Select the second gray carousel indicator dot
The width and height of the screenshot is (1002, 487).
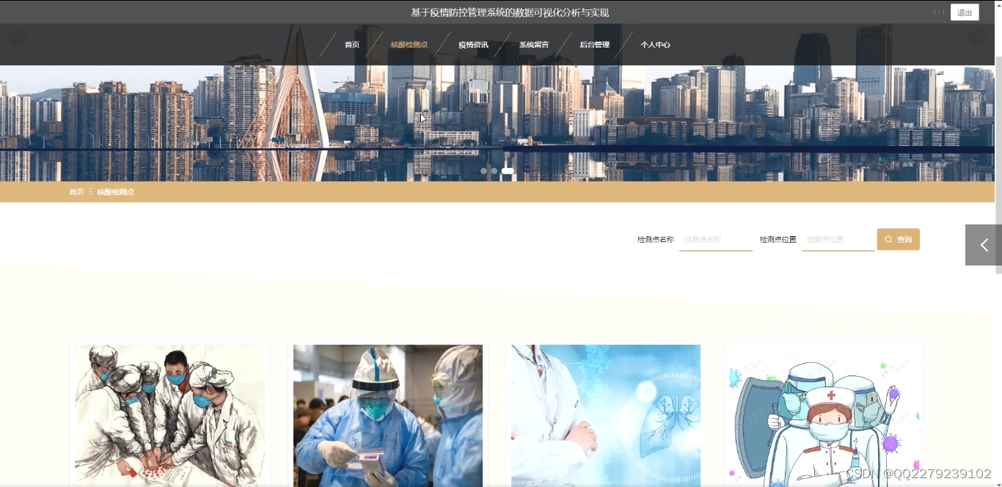point(494,171)
